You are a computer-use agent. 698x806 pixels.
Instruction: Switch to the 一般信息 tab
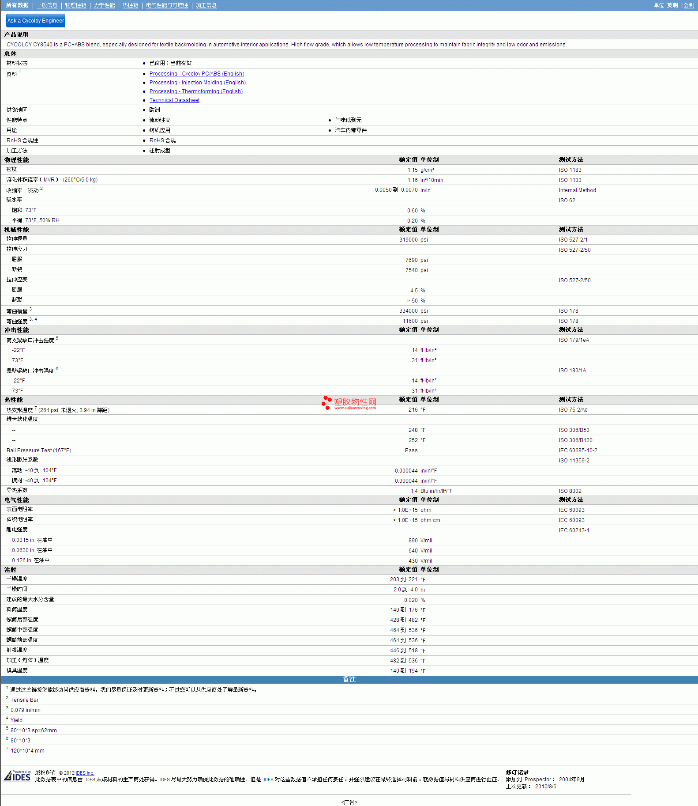click(x=47, y=5)
